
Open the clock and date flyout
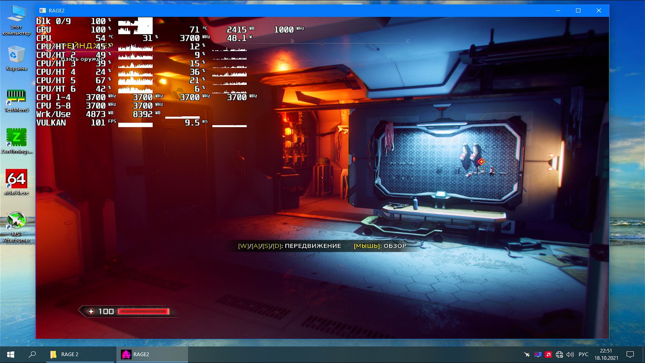[x=606, y=354]
